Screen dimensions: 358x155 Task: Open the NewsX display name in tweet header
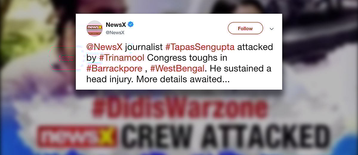point(116,25)
